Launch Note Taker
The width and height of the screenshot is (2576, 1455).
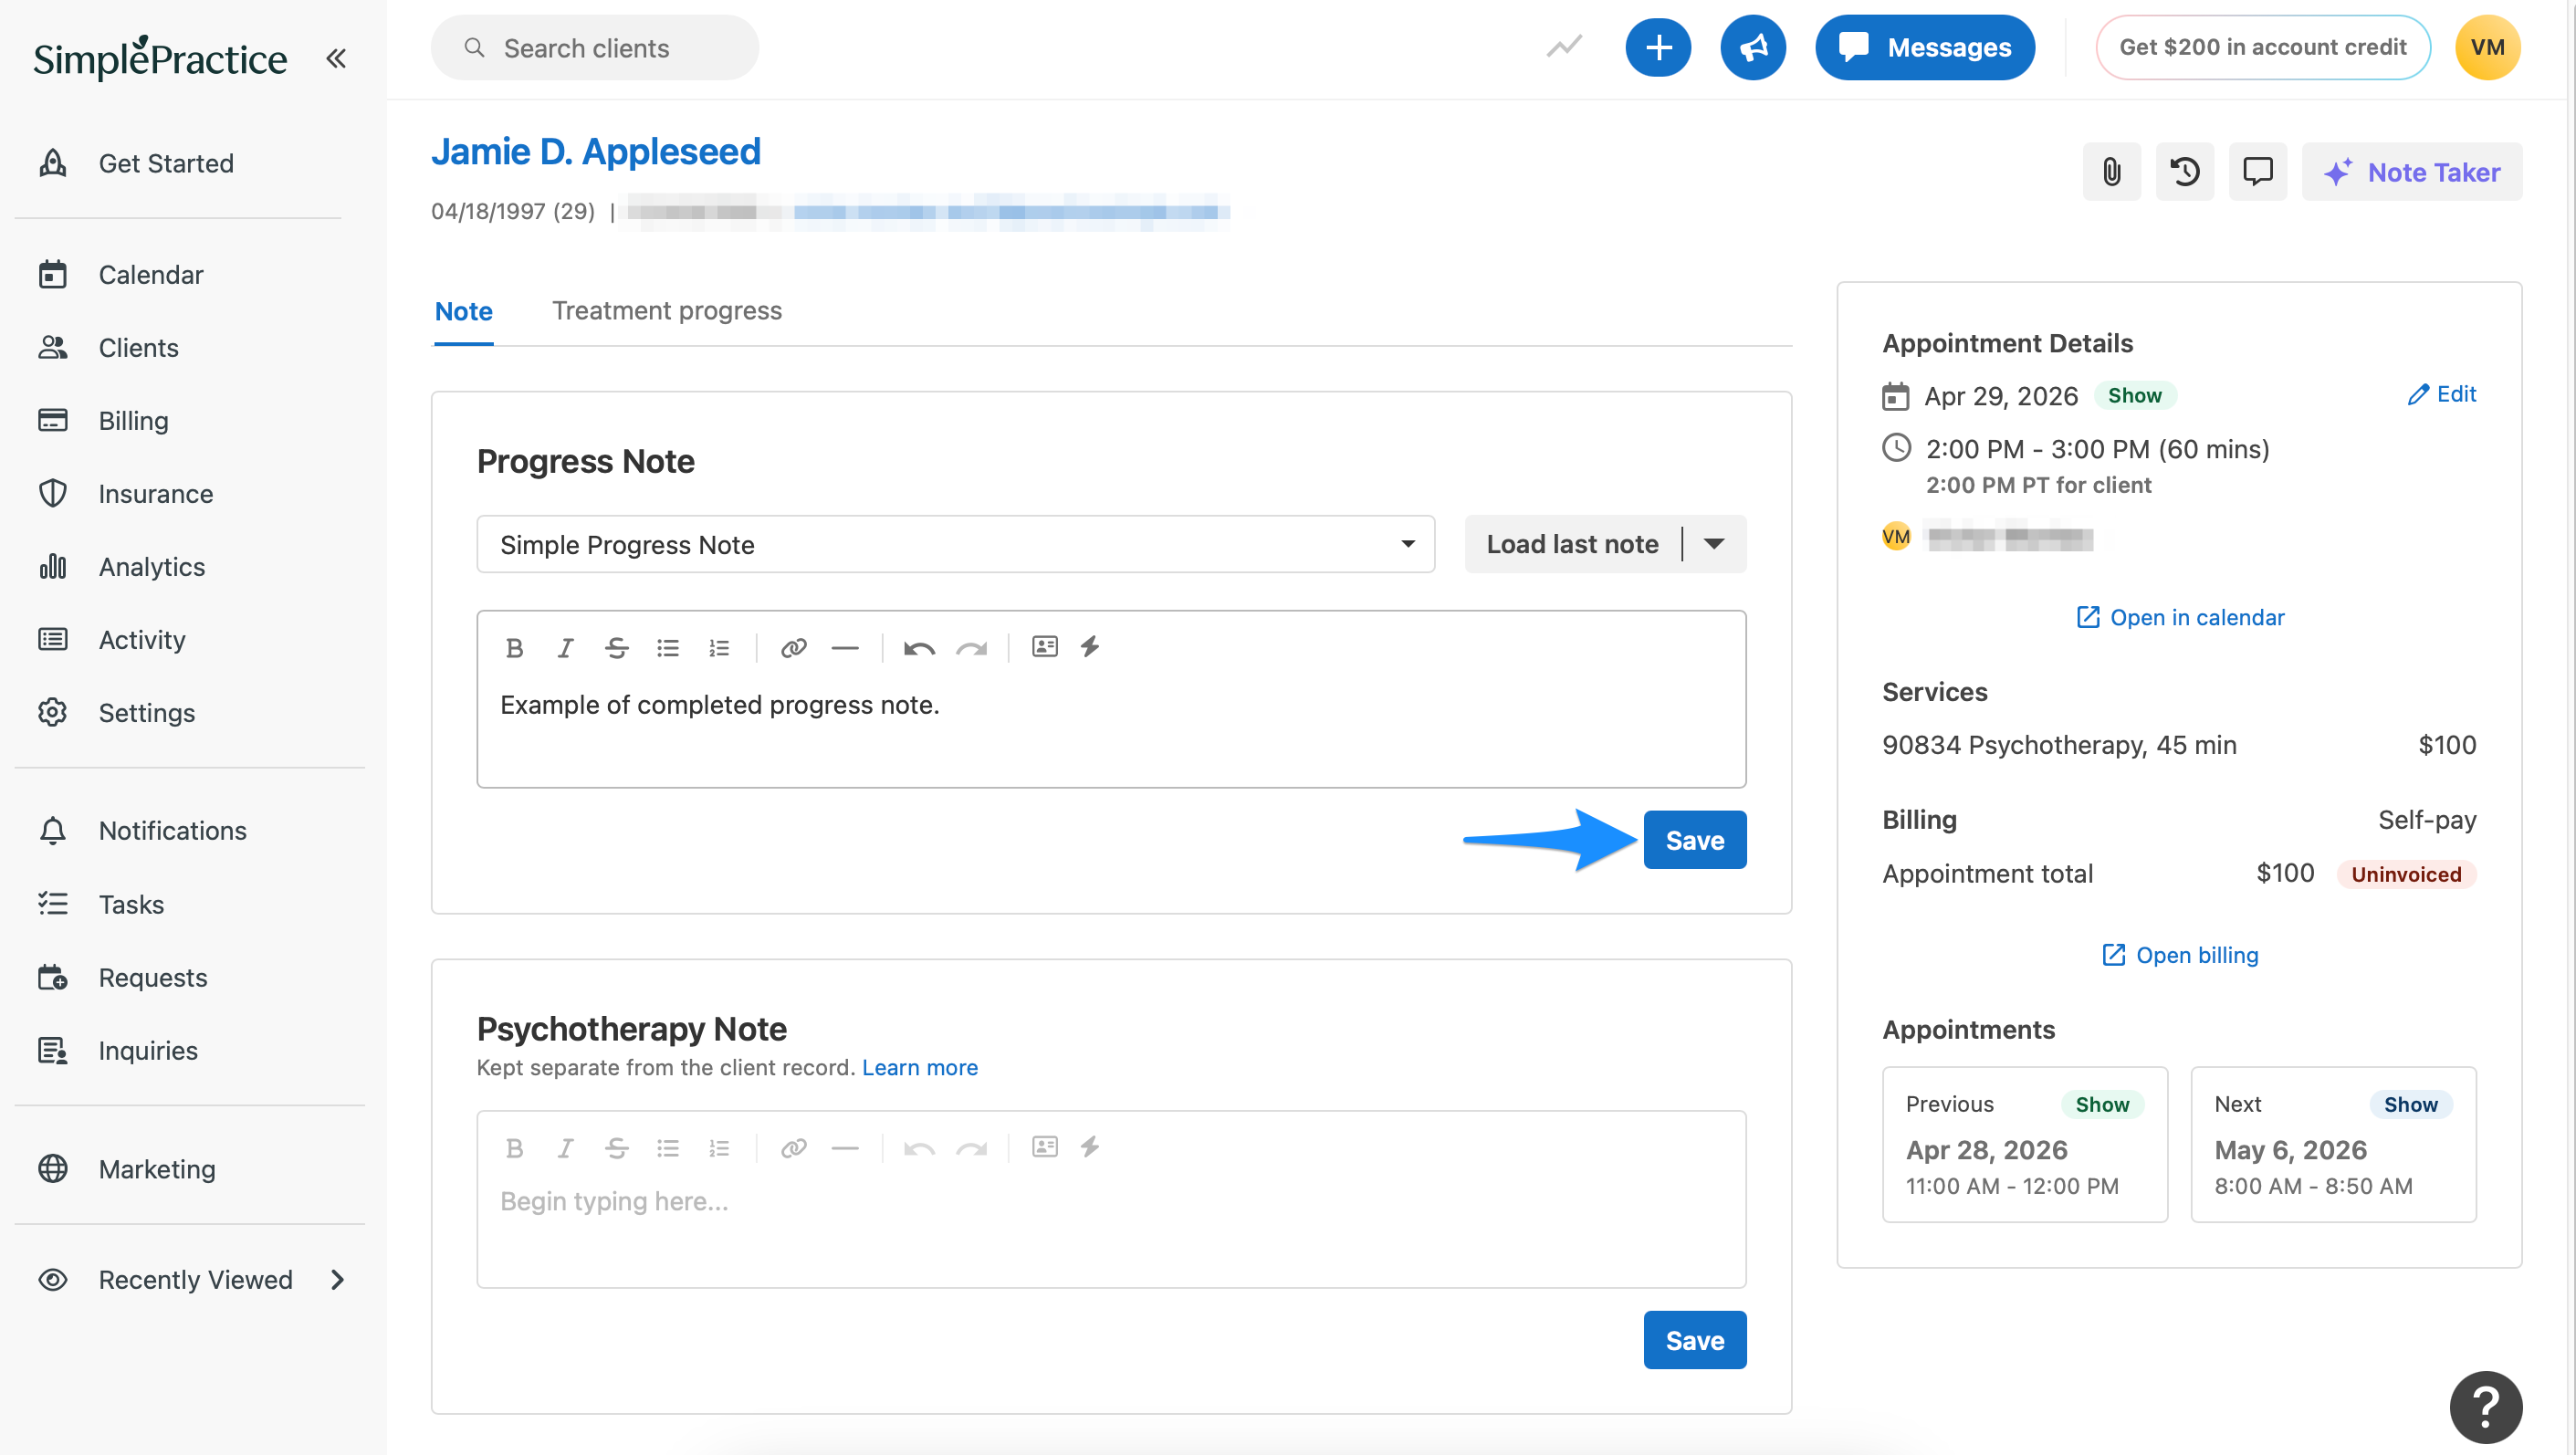pyautogui.click(x=2411, y=172)
